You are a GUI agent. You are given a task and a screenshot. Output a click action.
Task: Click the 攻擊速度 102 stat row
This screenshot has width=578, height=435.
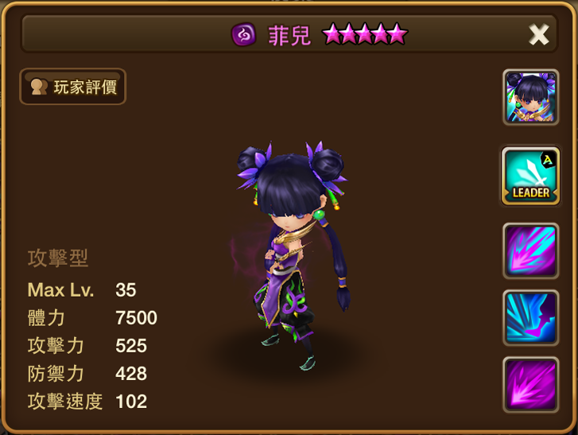point(87,402)
